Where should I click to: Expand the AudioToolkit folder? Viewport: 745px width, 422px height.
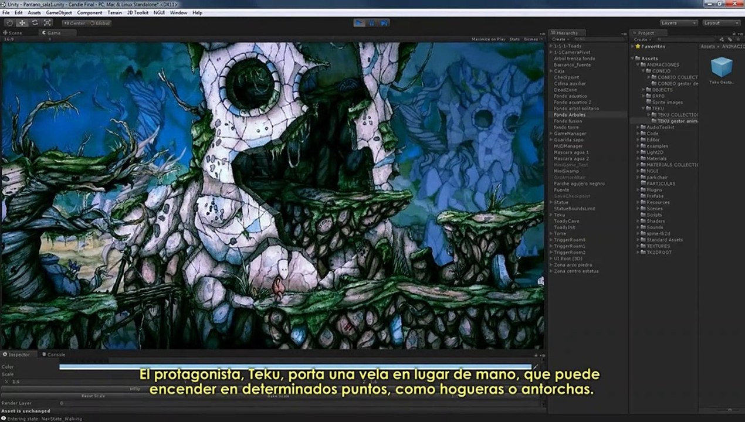638,127
